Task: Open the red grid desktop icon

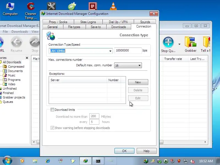Action: pyautogui.click(x=93, y=6)
